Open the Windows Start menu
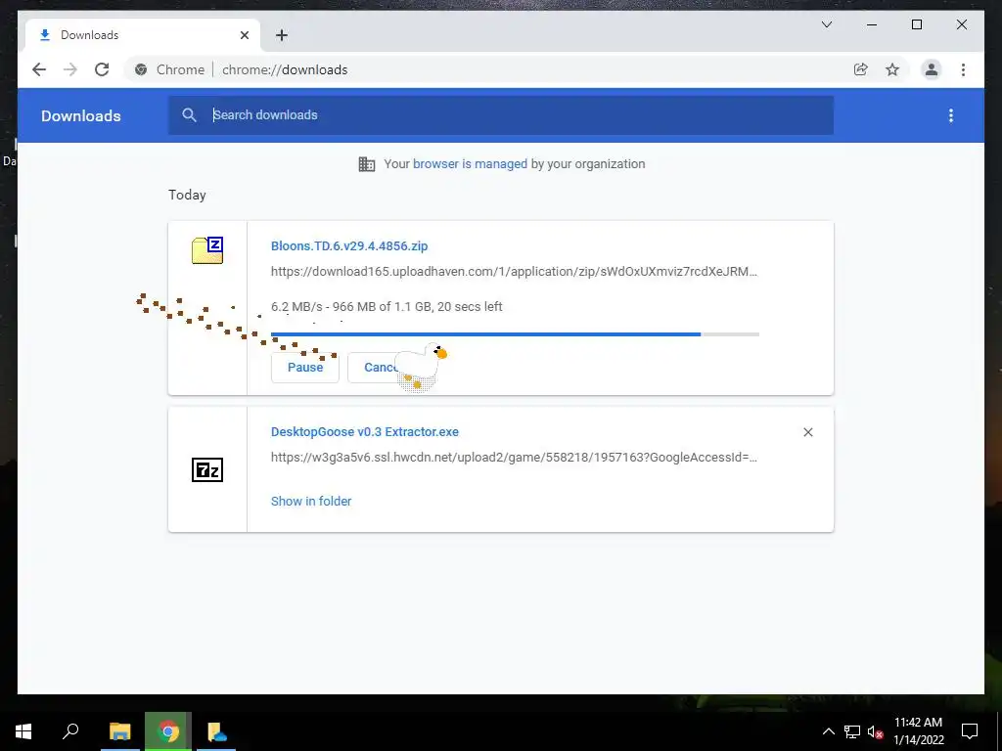This screenshot has width=1002, height=751. tap(23, 731)
